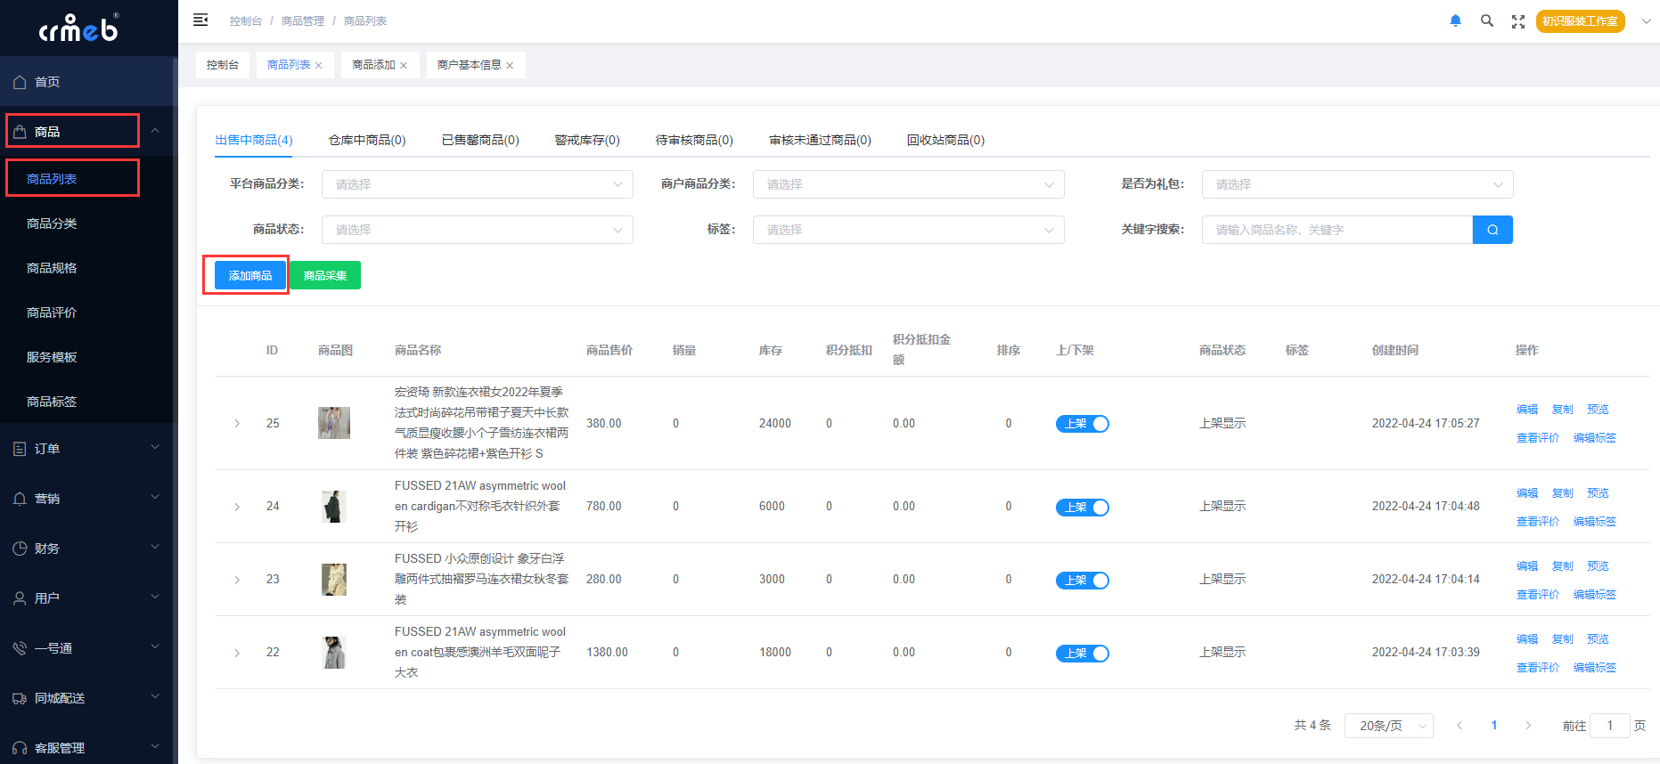
Task: Open notifications bell icon
Action: (1455, 20)
